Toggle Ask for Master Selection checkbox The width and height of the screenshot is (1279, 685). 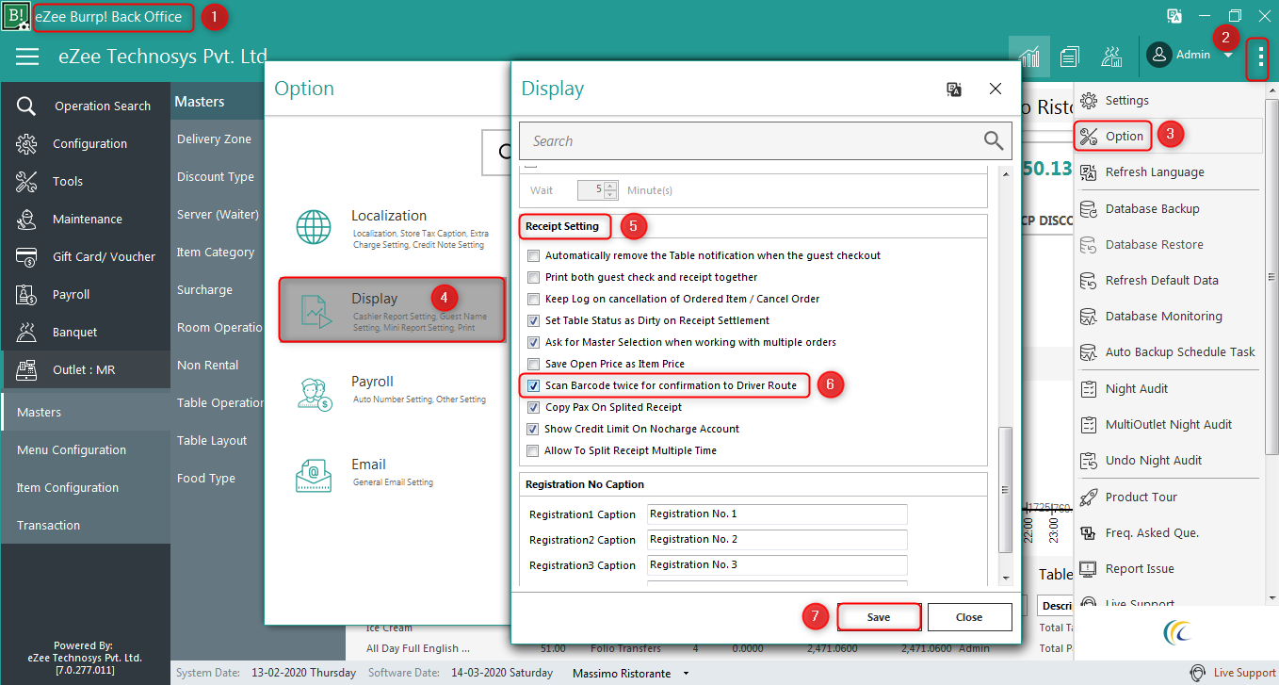[534, 342]
